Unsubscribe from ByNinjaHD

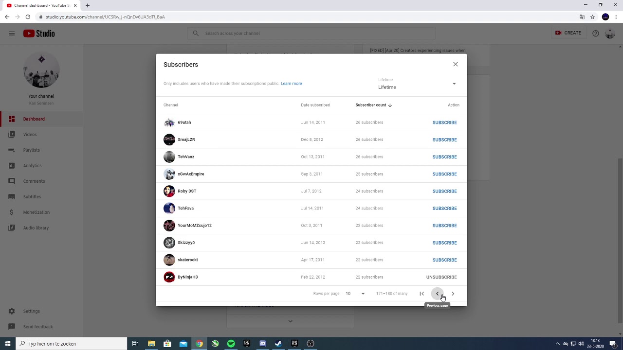tap(441, 277)
